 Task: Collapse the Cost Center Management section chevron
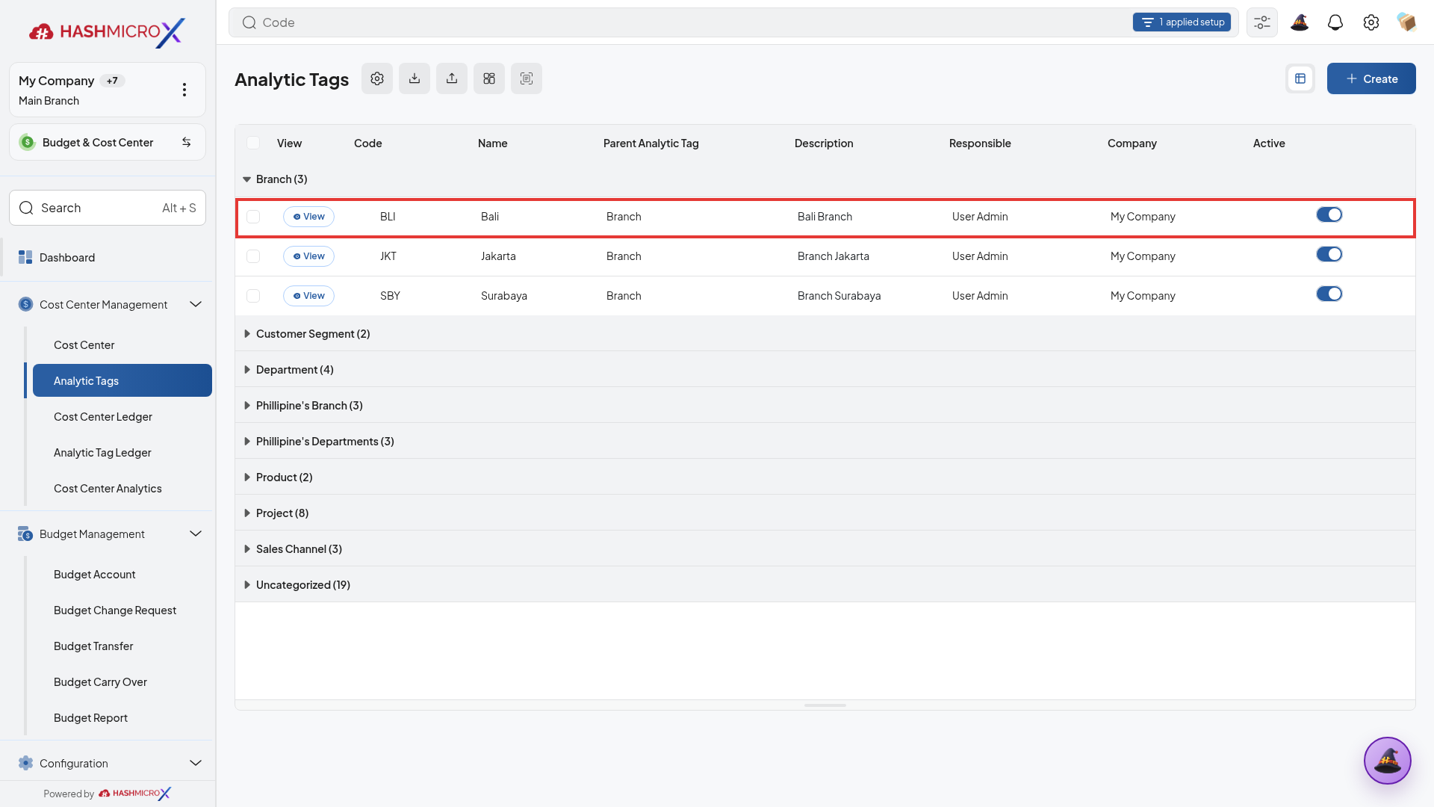(x=196, y=304)
